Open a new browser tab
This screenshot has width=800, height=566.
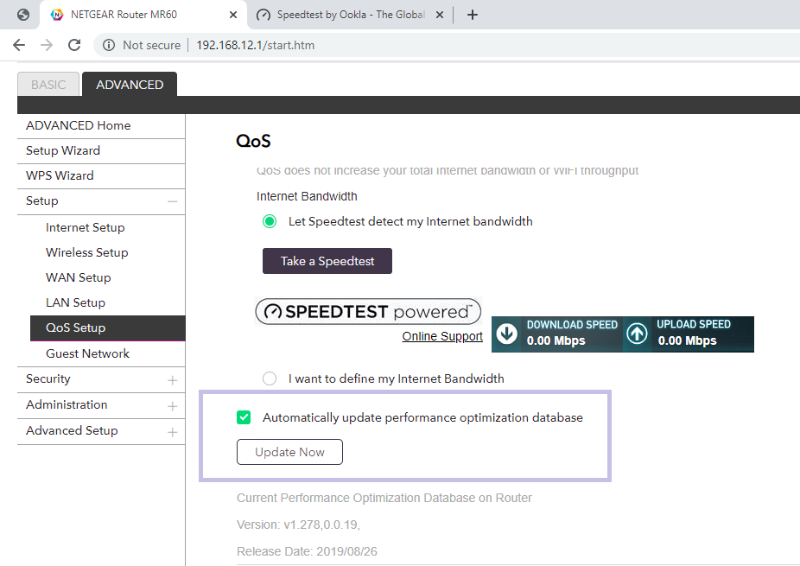(473, 15)
